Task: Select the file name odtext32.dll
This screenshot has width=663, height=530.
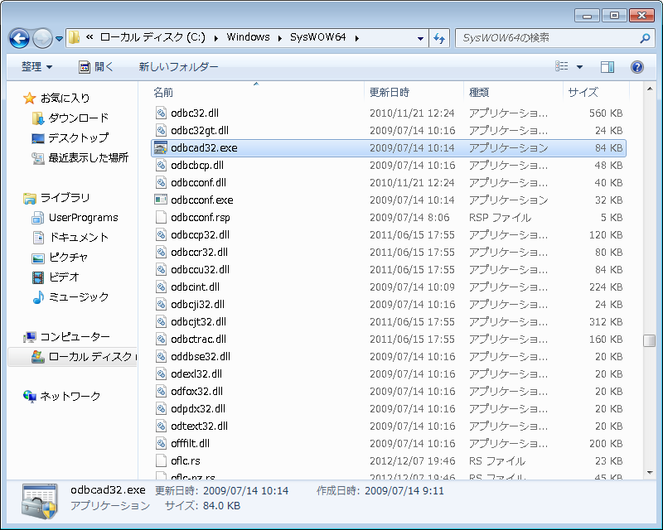Action: pyautogui.click(x=199, y=426)
